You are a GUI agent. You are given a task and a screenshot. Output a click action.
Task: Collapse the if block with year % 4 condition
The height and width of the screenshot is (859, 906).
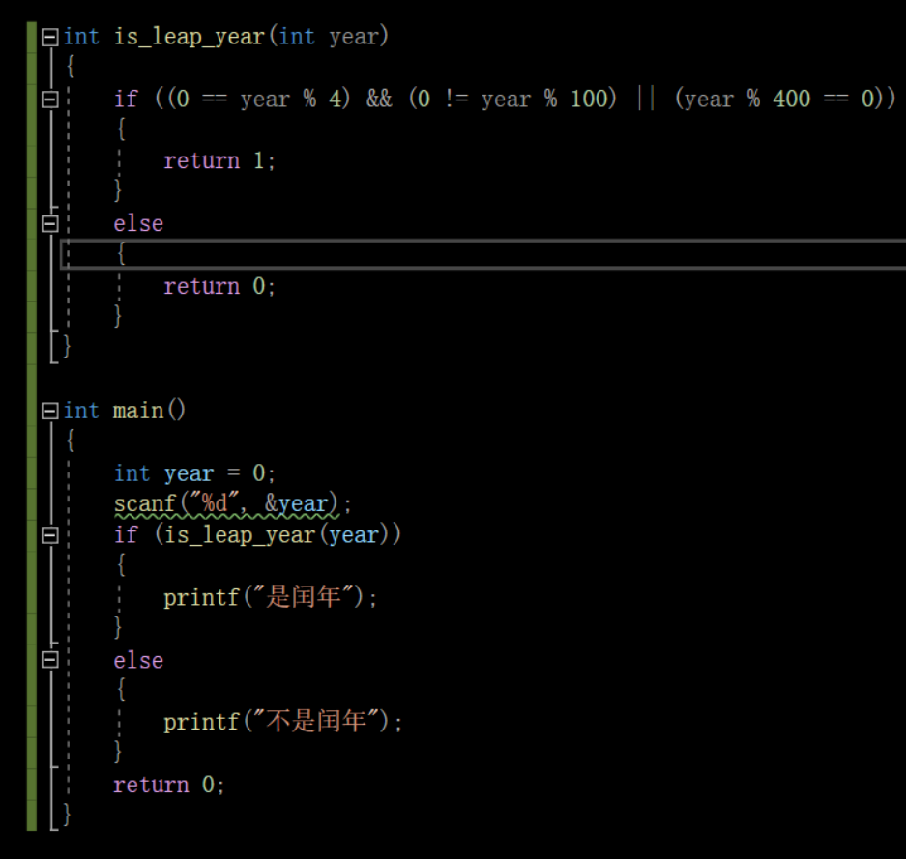[x=50, y=100]
